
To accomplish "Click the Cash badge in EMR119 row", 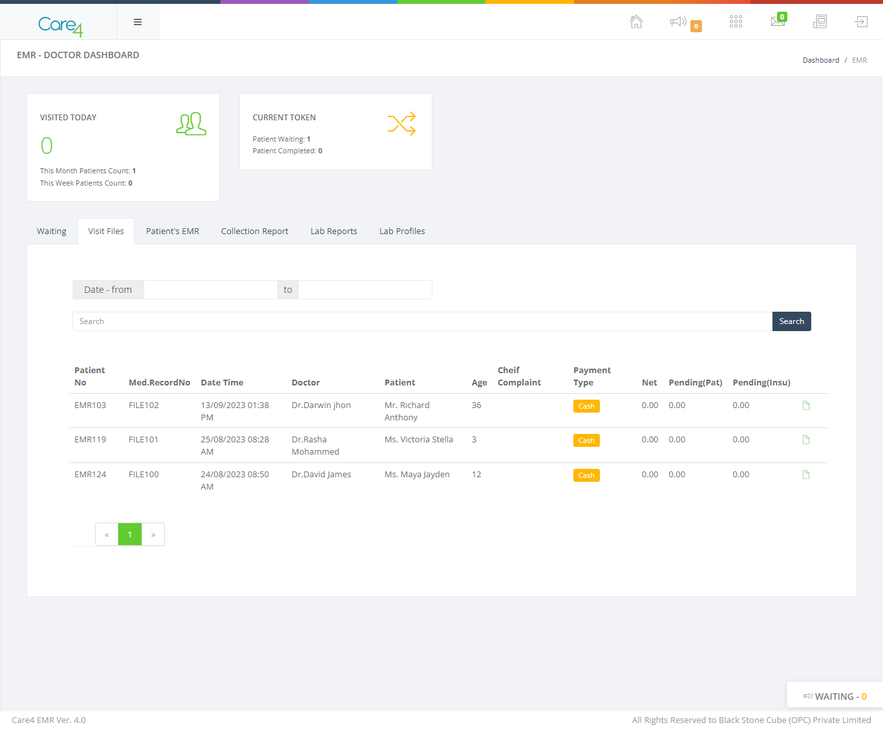I will pyautogui.click(x=586, y=440).
